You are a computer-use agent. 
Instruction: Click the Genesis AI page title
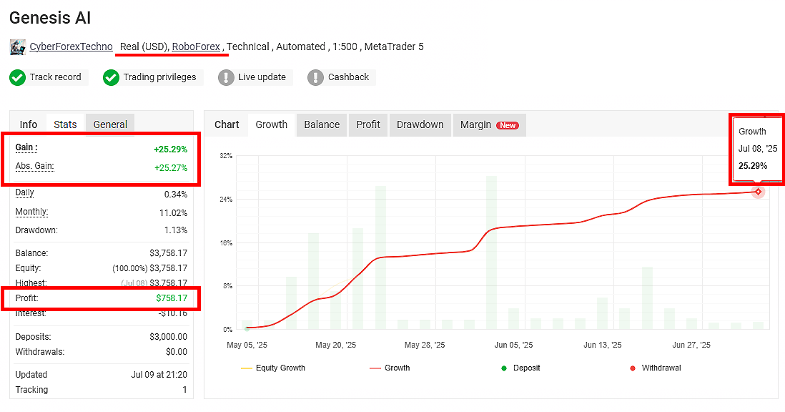(50, 18)
